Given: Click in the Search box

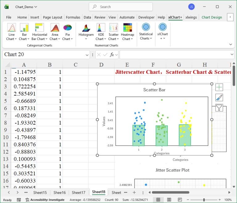Looking at the screenshot, I should (x=121, y=7).
